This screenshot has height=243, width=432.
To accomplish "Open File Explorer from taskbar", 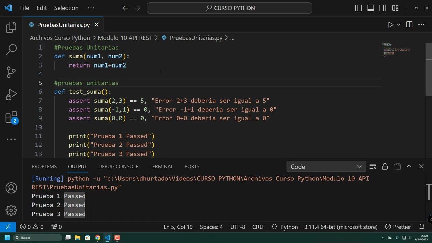I will pyautogui.click(x=77, y=238).
